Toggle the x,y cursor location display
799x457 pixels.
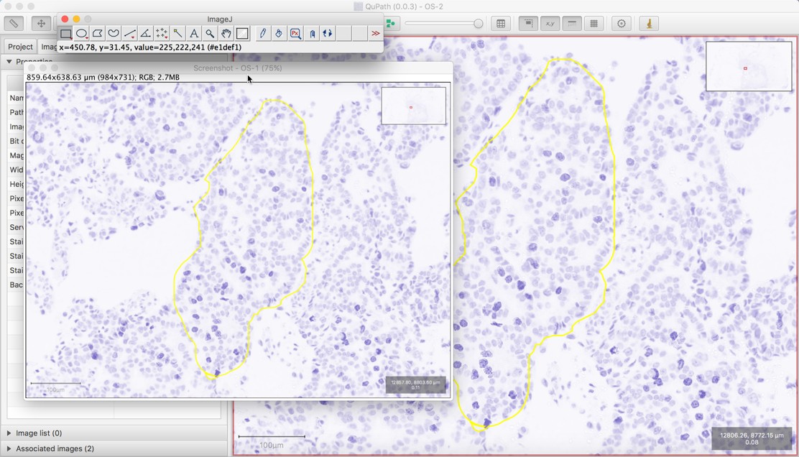[x=550, y=24]
